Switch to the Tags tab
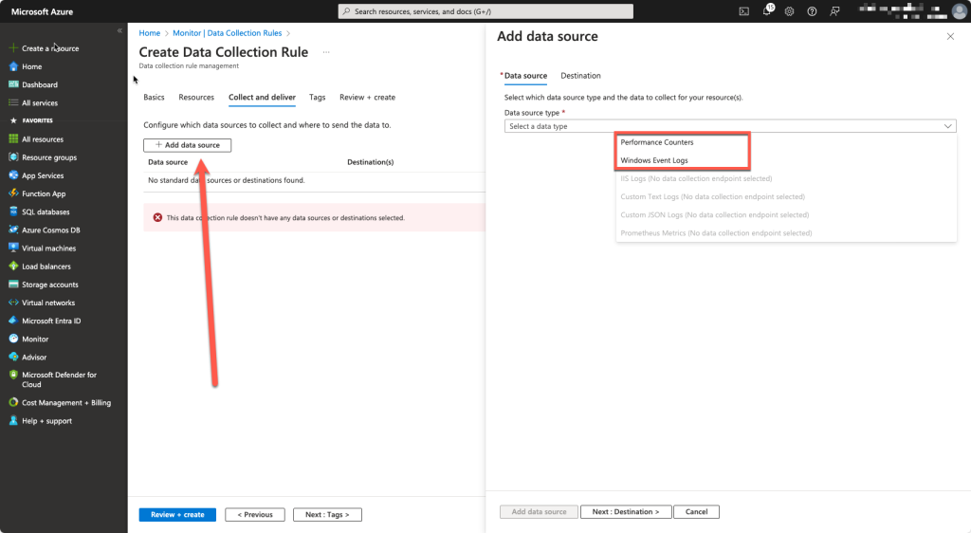The height and width of the screenshot is (533, 971). coord(317,97)
